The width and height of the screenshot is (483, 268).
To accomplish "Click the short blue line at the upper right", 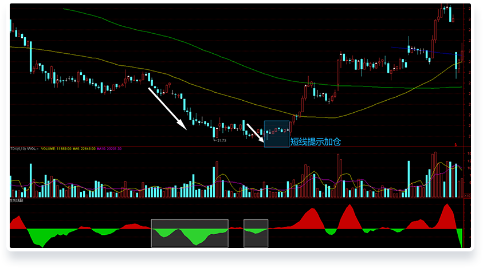I will tap(424, 51).
